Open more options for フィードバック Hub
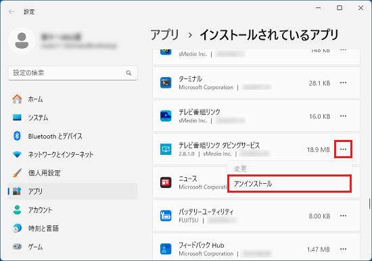The height and width of the screenshot is (261, 372). [x=343, y=249]
